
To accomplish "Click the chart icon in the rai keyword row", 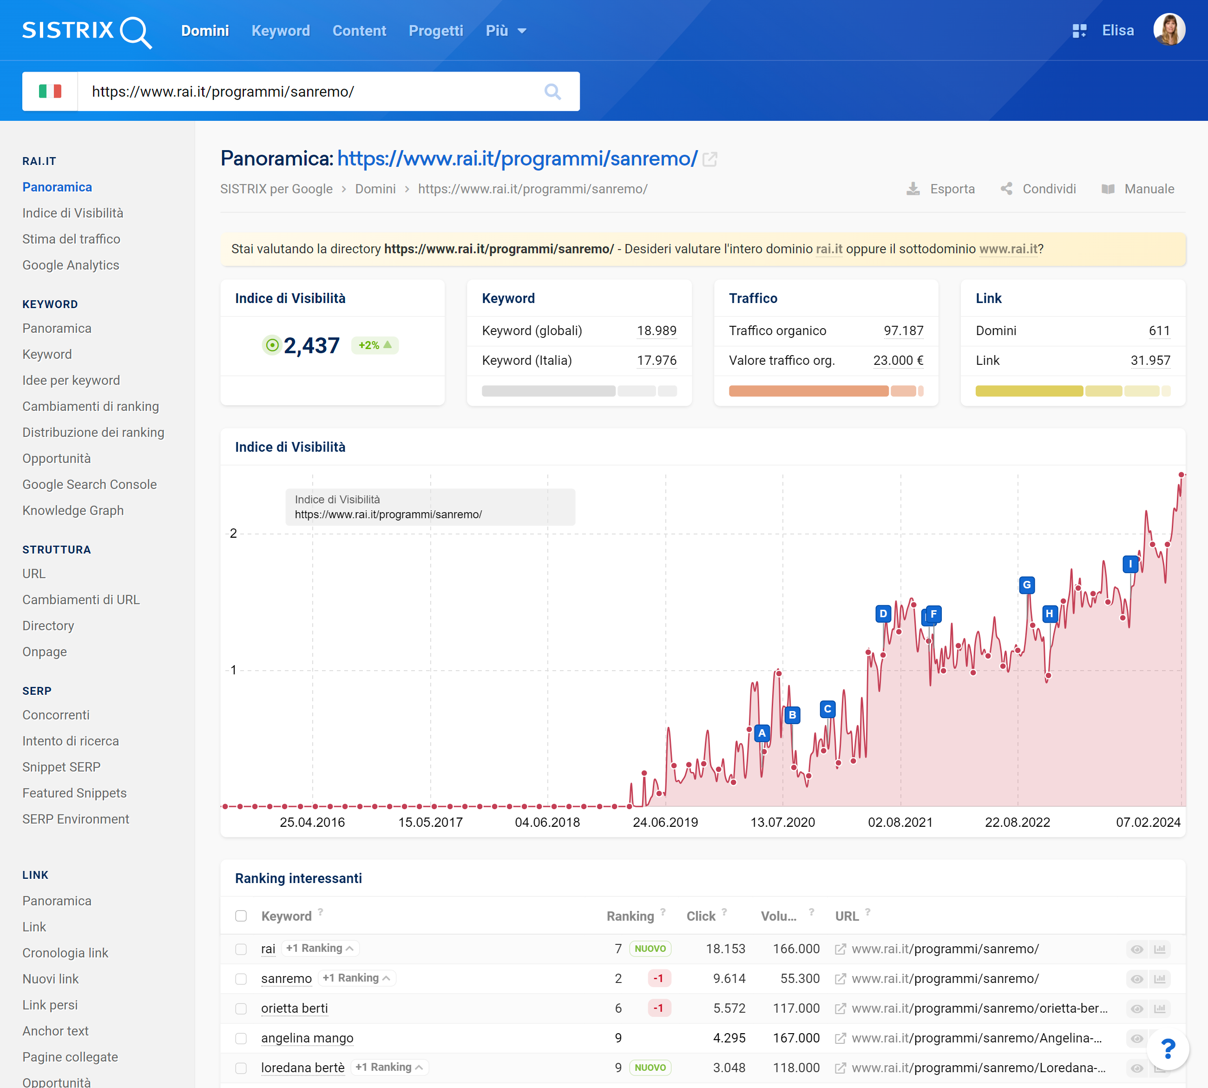I will (x=1160, y=950).
